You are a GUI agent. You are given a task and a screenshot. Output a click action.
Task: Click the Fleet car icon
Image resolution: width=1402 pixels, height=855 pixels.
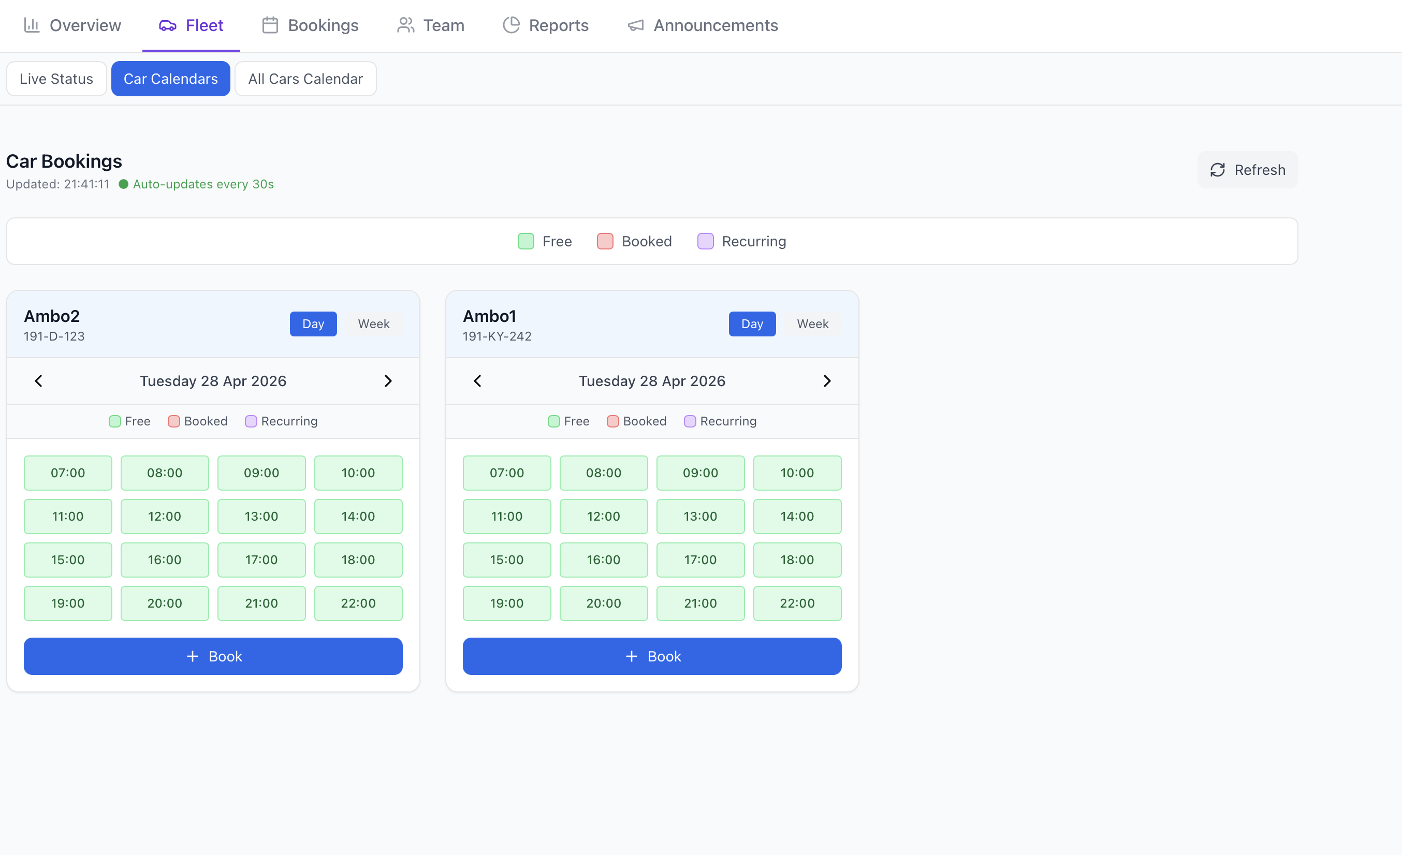pos(167,25)
